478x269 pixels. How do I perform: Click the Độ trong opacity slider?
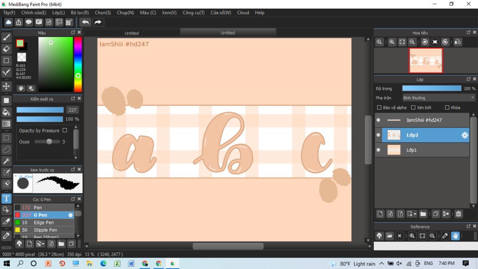(431, 88)
